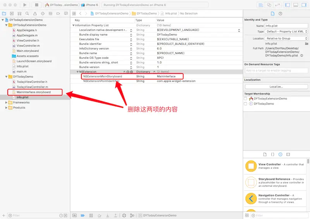The height and width of the screenshot is (219, 310).
Task: Select Navigation Controller library item
Action: tap(275, 198)
